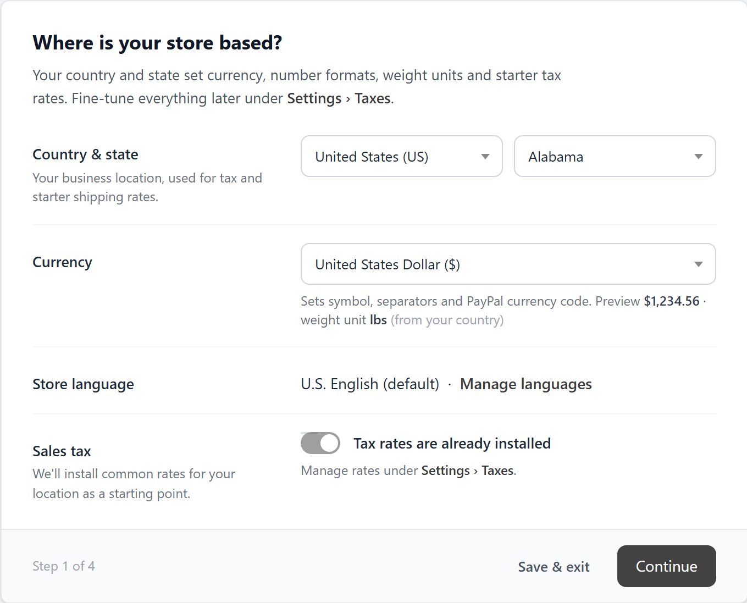Click 'We'll install common rates' helper text

pyautogui.click(x=134, y=484)
